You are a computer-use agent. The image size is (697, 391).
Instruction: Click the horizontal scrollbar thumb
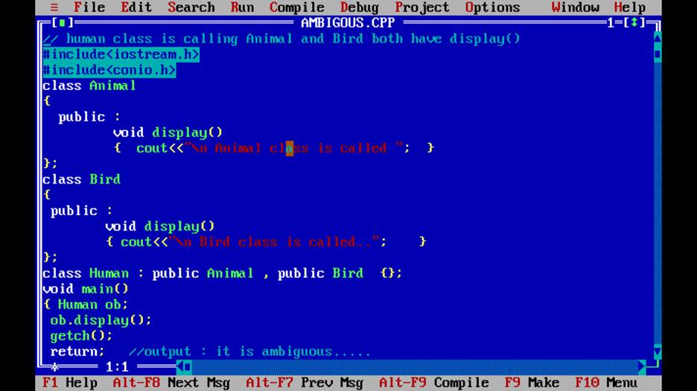click(x=188, y=366)
